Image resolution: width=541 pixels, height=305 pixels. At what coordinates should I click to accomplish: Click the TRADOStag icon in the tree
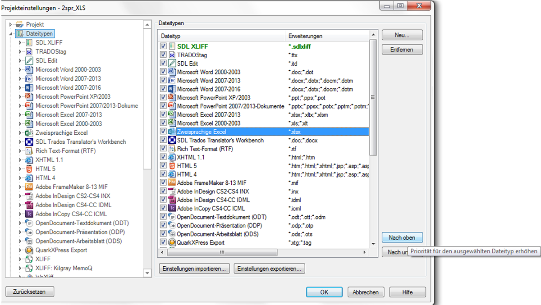[29, 51]
